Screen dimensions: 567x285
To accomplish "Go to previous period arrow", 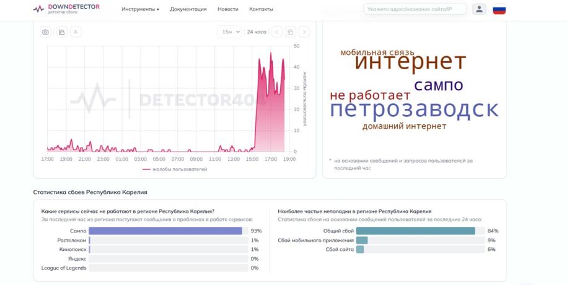I will 276,32.
